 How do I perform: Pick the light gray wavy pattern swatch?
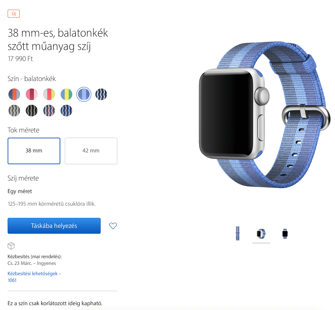14,110
